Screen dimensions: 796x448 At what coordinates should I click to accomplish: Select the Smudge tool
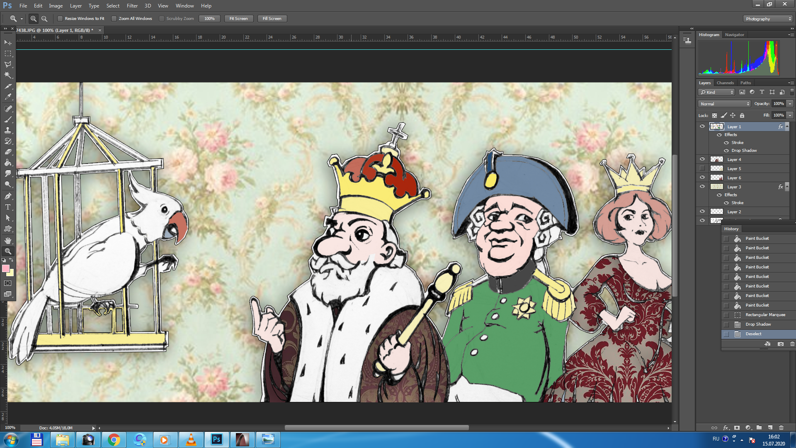pyautogui.click(x=8, y=173)
